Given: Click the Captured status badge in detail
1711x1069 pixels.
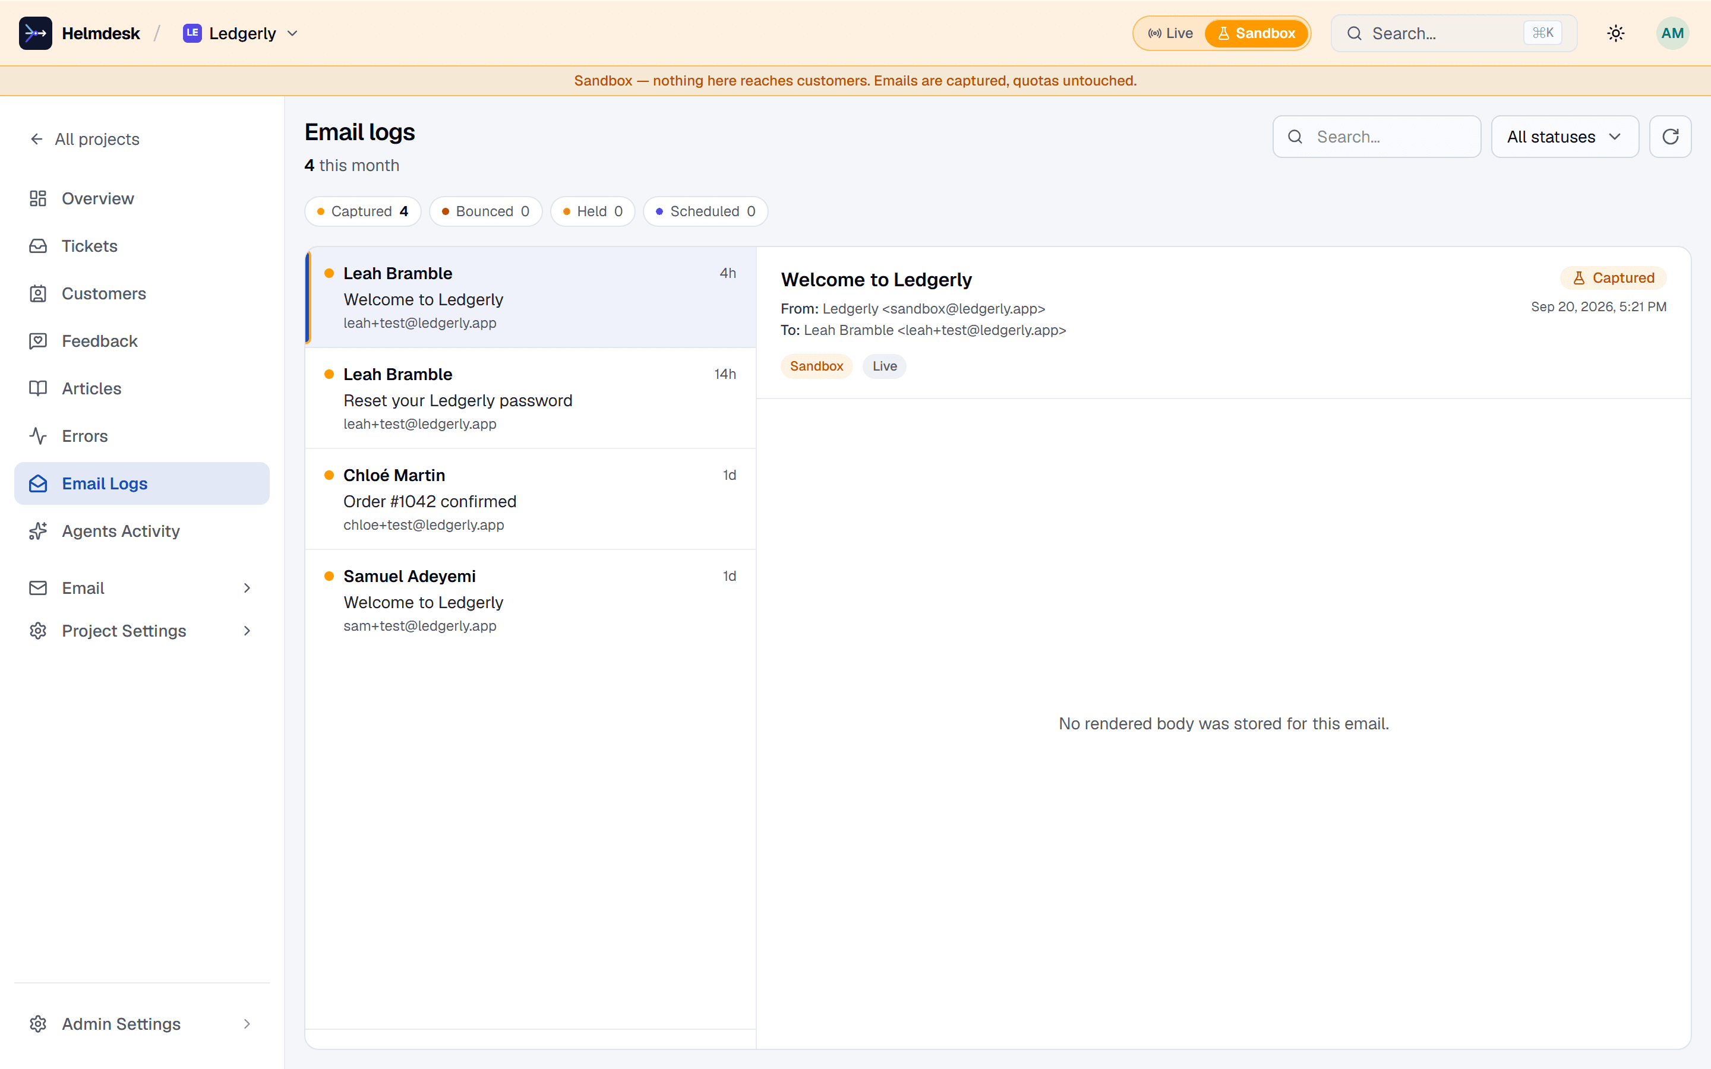Looking at the screenshot, I should [x=1614, y=278].
